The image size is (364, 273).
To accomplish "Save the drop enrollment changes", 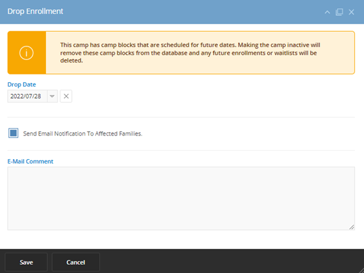I will (x=26, y=262).
